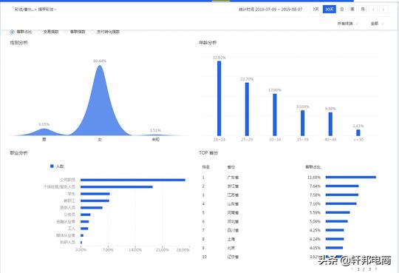This screenshot has height=273, width=399.
Task: Toggle the 人数 legend swatch
Action: pos(52,166)
